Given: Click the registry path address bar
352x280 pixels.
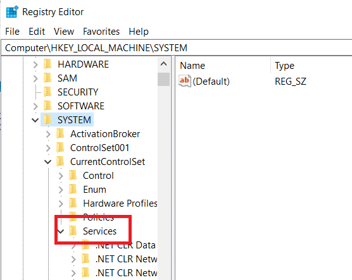Looking at the screenshot, I should tap(177, 48).
